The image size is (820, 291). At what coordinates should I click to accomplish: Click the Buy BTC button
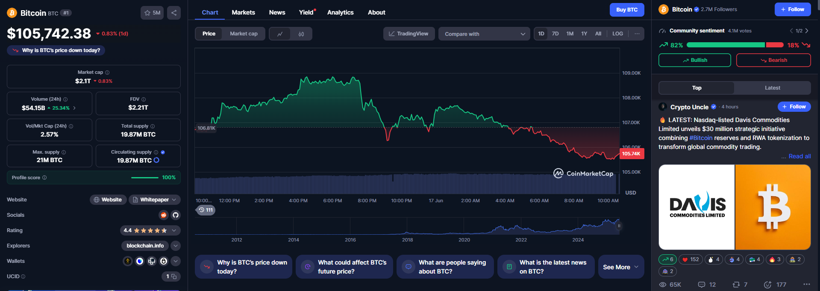[x=627, y=9]
